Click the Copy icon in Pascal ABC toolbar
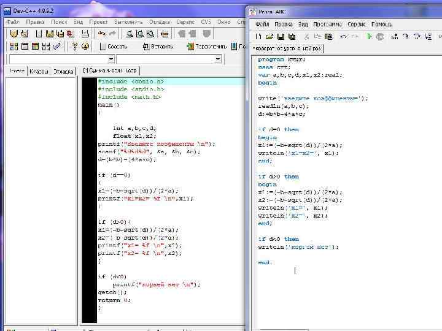Viewport: 442px width, 331px height. (318, 36)
